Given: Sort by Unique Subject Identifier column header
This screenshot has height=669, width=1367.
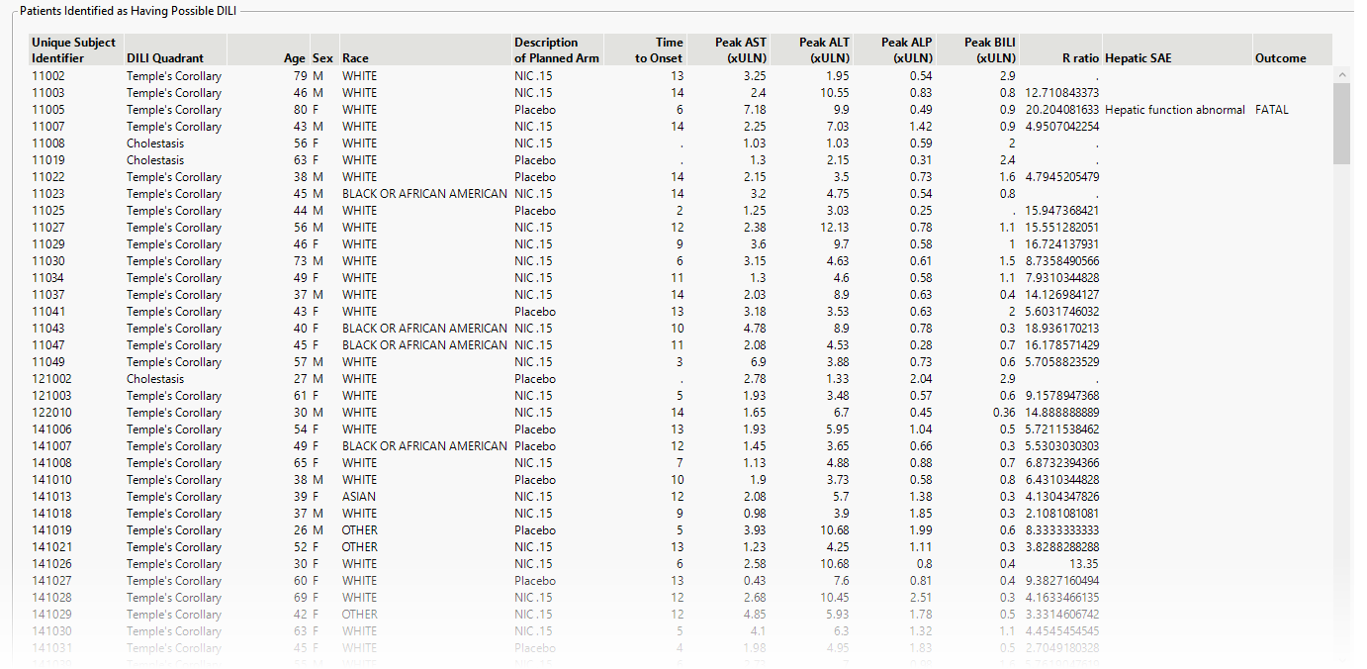Looking at the screenshot, I should 75,50.
